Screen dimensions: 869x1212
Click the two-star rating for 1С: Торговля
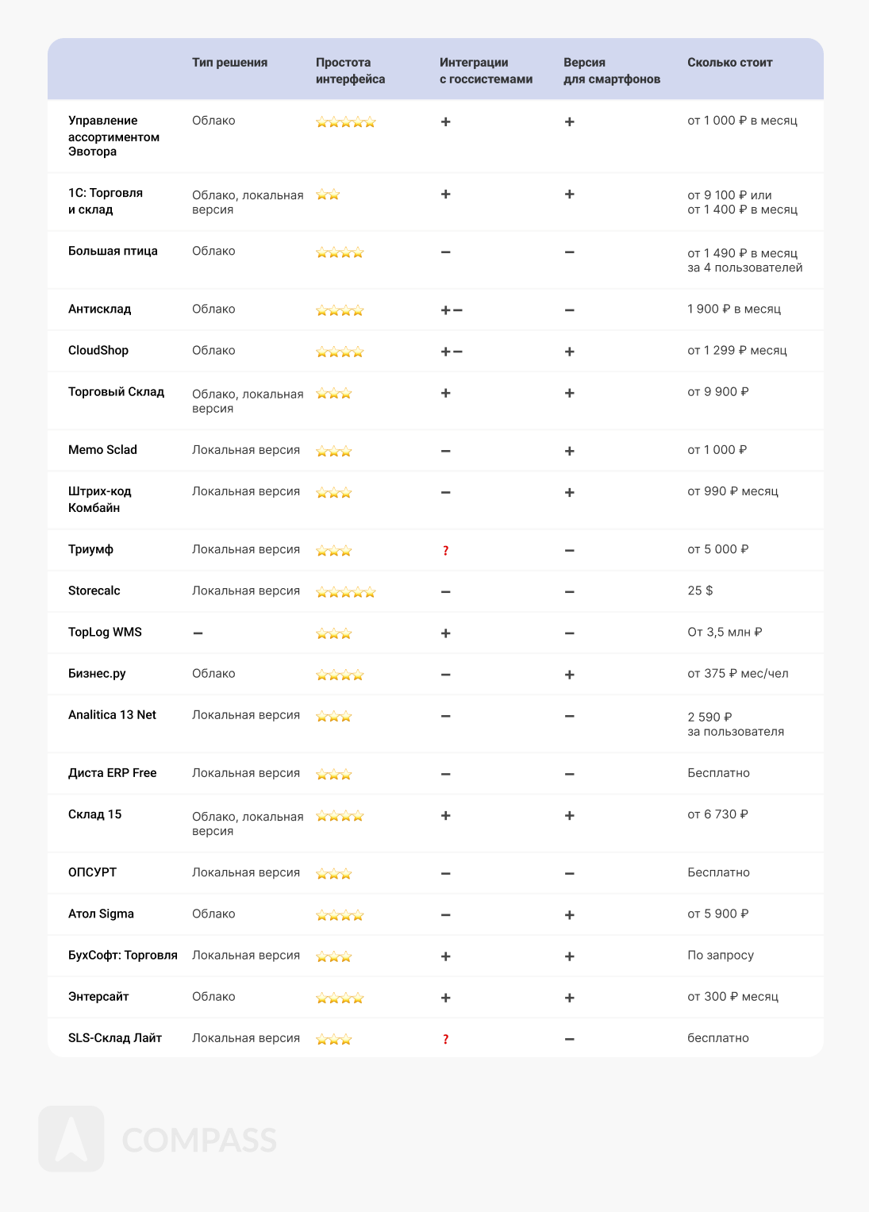[328, 195]
